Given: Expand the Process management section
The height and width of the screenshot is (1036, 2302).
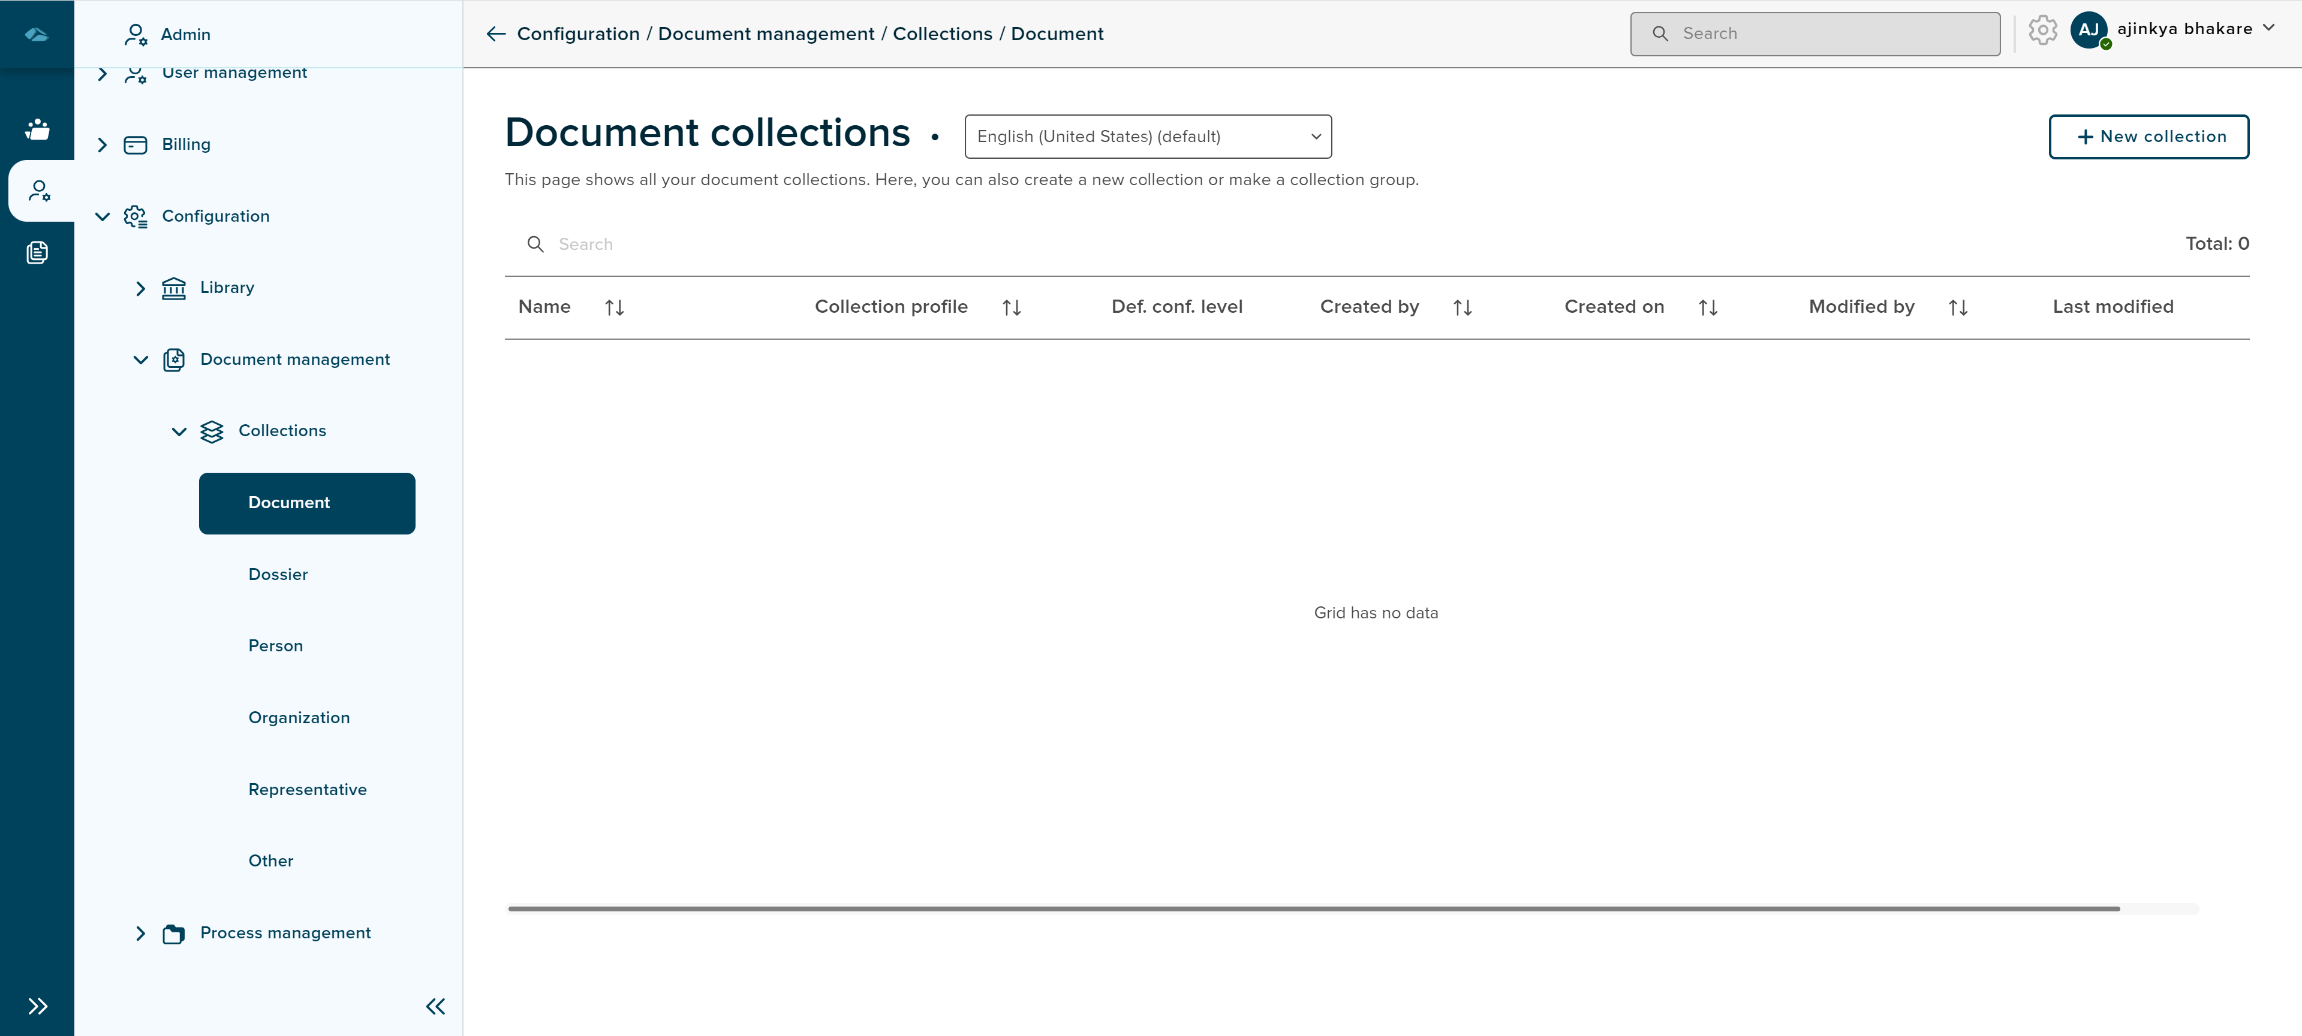Looking at the screenshot, I should point(140,932).
